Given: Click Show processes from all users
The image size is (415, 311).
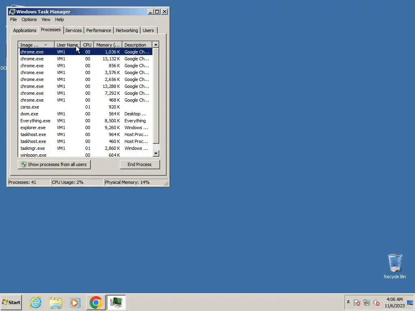Looking at the screenshot, I should (x=54, y=164).
